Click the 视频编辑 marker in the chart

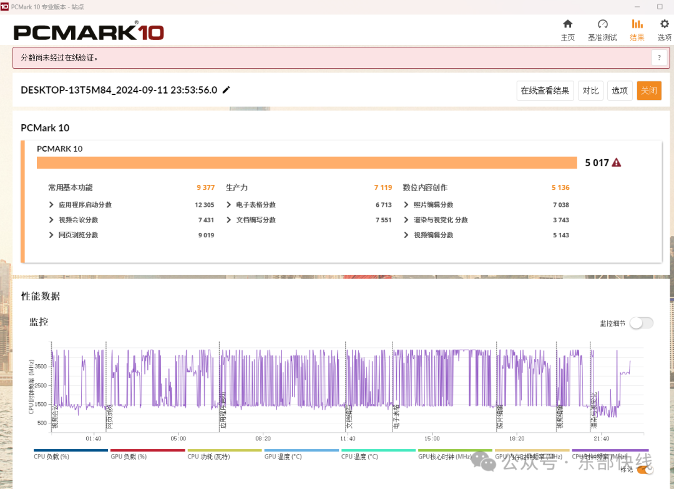tap(560, 417)
